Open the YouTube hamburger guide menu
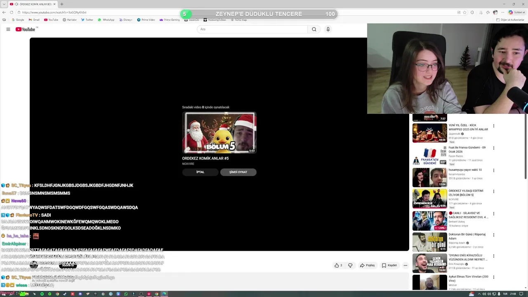The width and height of the screenshot is (528, 297). 8,29
